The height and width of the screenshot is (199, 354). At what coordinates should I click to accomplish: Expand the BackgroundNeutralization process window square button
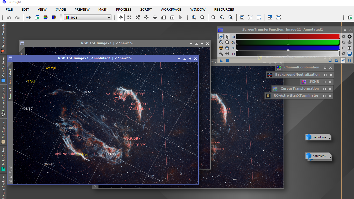point(325,75)
